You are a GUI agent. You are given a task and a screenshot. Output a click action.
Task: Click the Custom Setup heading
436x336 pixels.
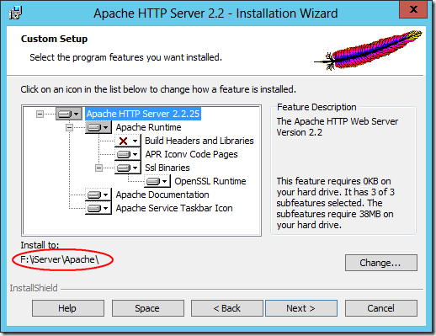tap(54, 39)
